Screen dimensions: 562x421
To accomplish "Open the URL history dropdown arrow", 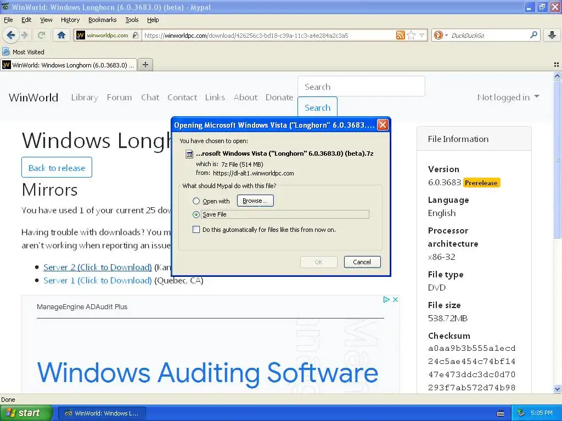I will [422, 35].
